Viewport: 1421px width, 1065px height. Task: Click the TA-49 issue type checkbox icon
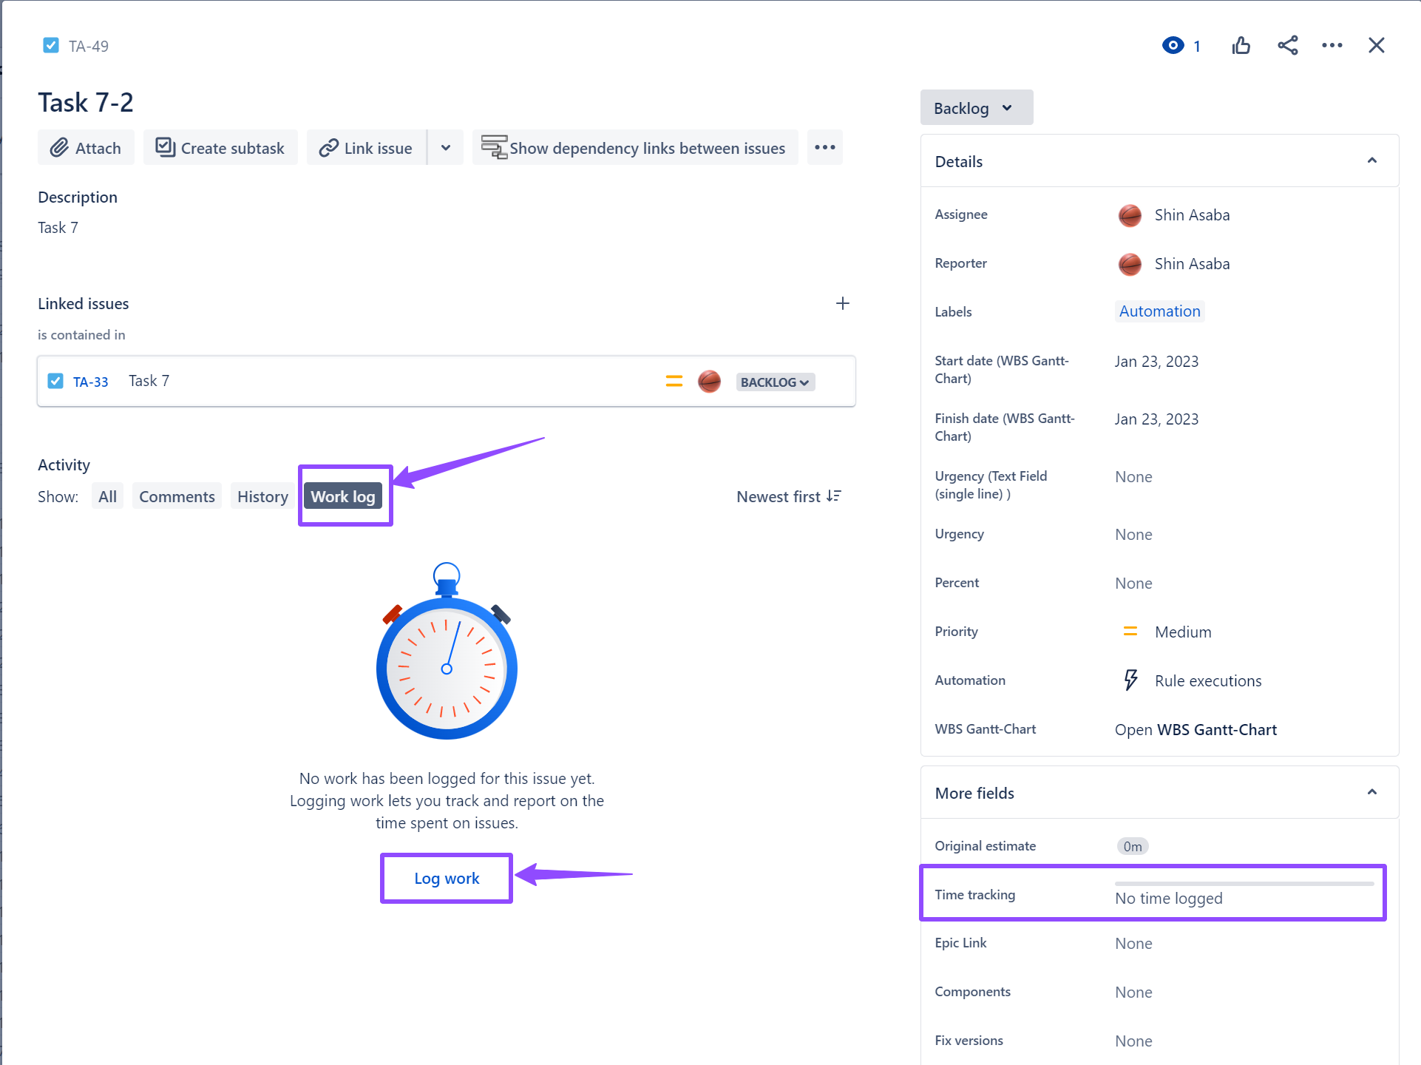point(51,46)
